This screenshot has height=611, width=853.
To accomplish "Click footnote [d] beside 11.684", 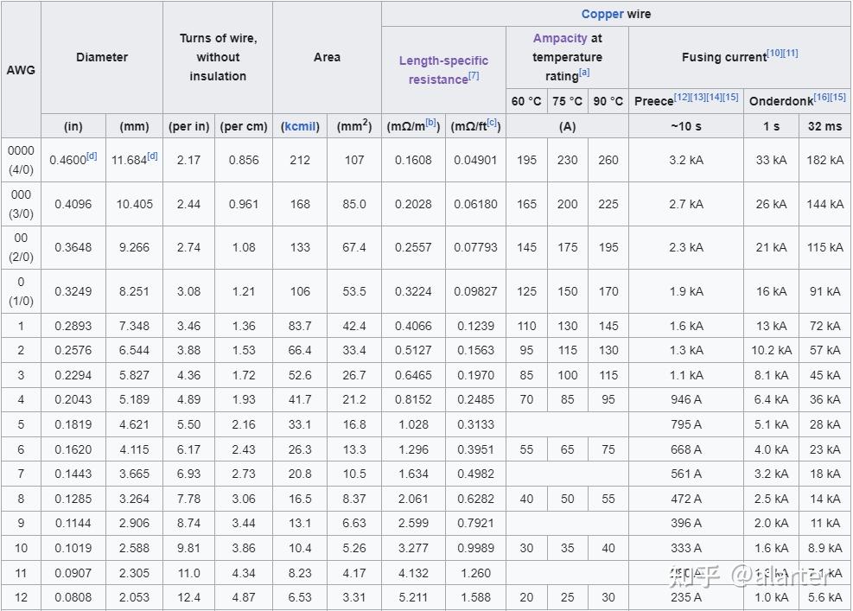I will click(x=152, y=156).
